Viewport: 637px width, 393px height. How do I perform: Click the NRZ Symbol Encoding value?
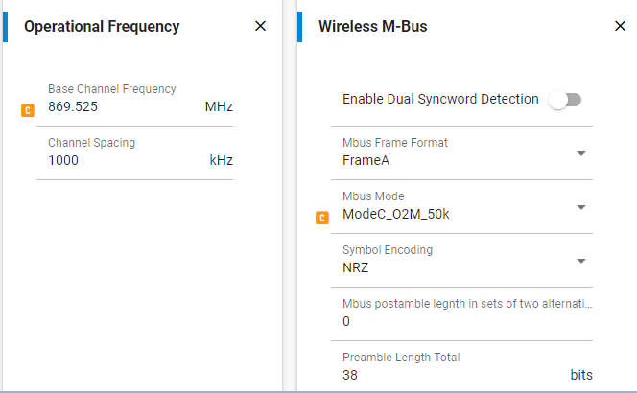pos(356,267)
